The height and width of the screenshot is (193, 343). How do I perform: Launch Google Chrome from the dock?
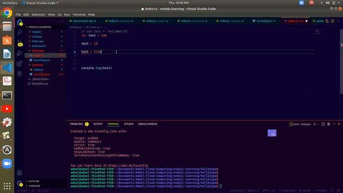[x=7, y=13]
